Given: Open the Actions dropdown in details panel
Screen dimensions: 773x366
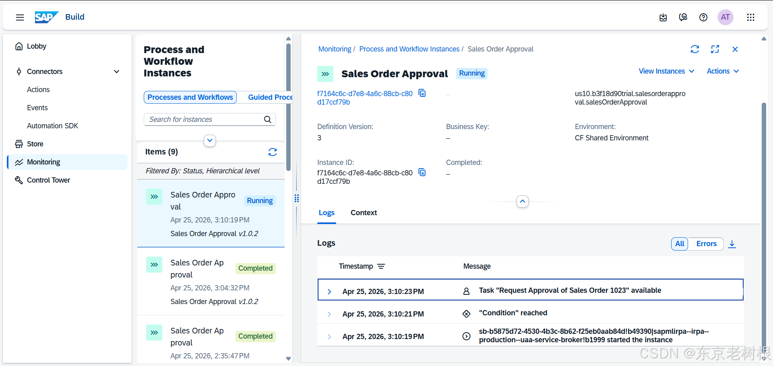Looking at the screenshot, I should coord(723,71).
